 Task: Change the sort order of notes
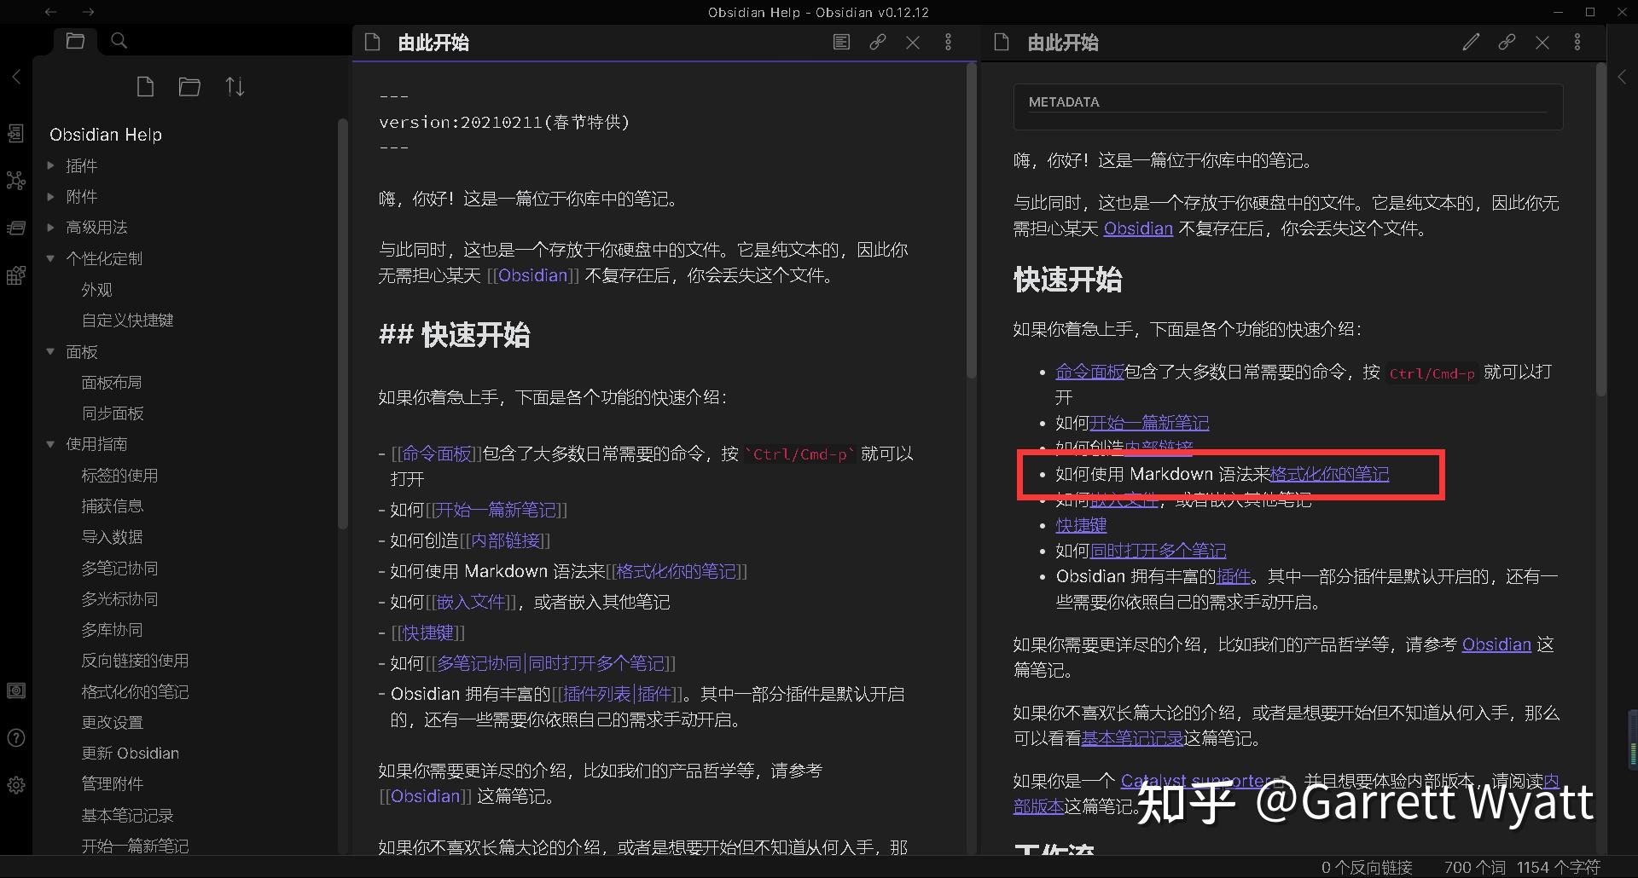[235, 86]
